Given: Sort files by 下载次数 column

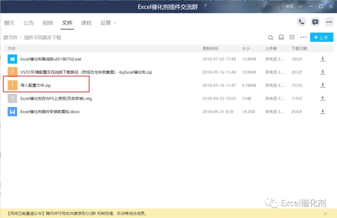Looking at the screenshot, I should (x=299, y=49).
